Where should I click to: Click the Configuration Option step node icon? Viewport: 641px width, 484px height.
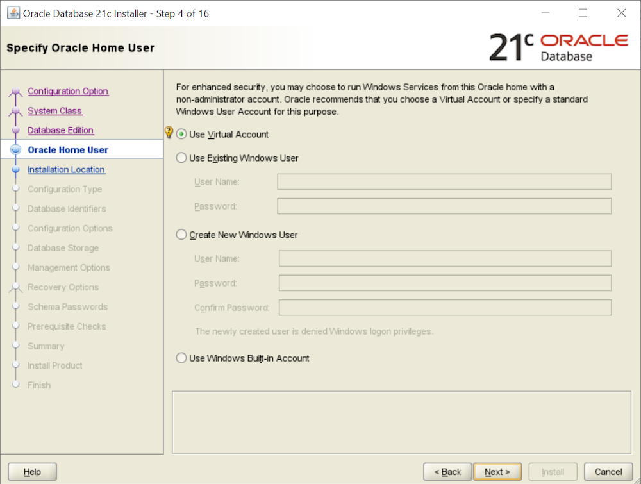click(x=16, y=92)
